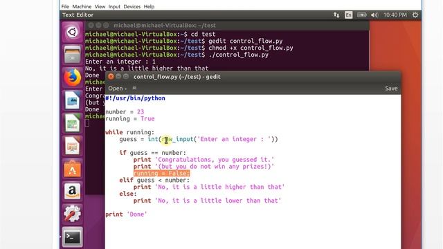The image size is (443, 249).
Task: Expand the Open dropdown in gedit
Action: pos(117,89)
